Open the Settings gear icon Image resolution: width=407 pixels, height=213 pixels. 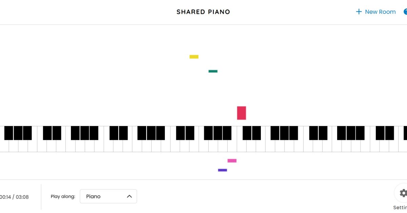point(403,193)
